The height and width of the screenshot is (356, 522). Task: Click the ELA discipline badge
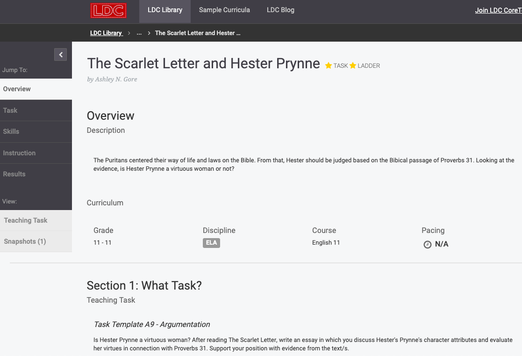pos(211,243)
